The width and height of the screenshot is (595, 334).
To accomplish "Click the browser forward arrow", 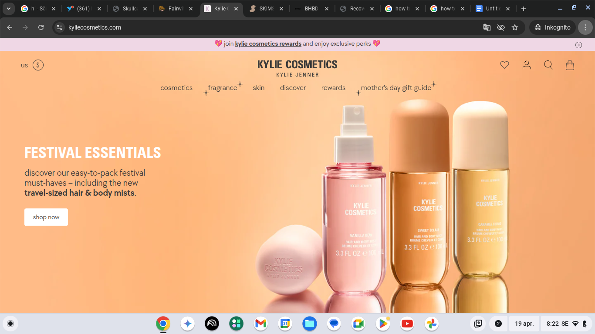I will tap(25, 27).
